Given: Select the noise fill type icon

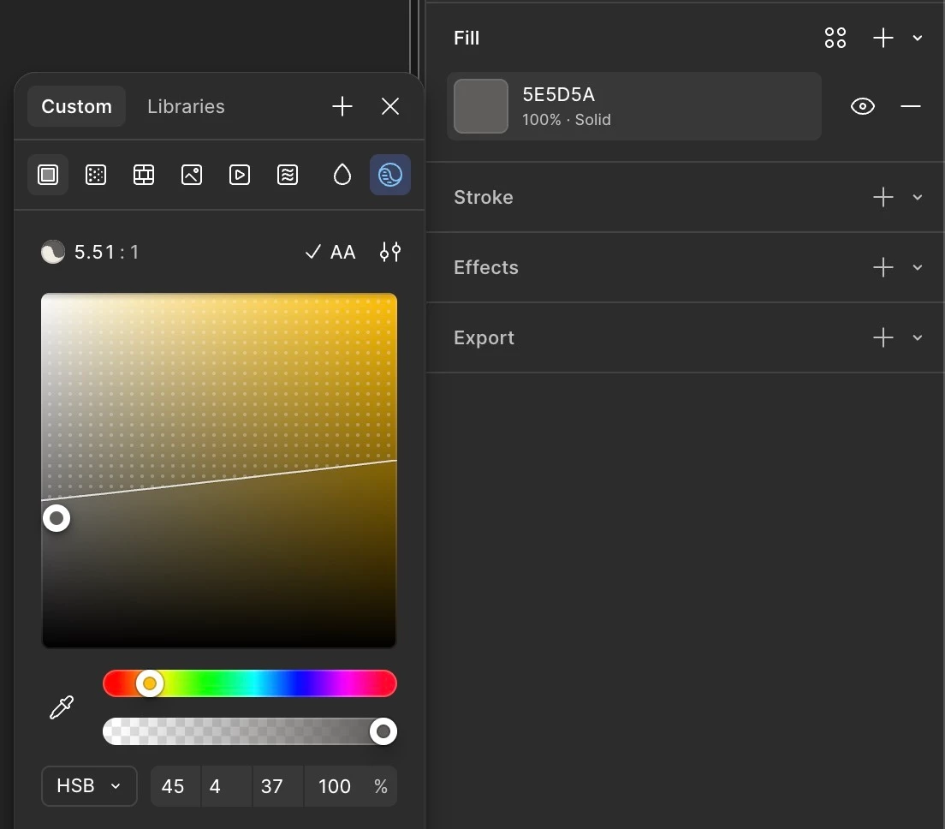Looking at the screenshot, I should click(x=288, y=175).
